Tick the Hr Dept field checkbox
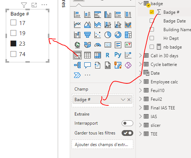191x158 pixels. [152, 38]
